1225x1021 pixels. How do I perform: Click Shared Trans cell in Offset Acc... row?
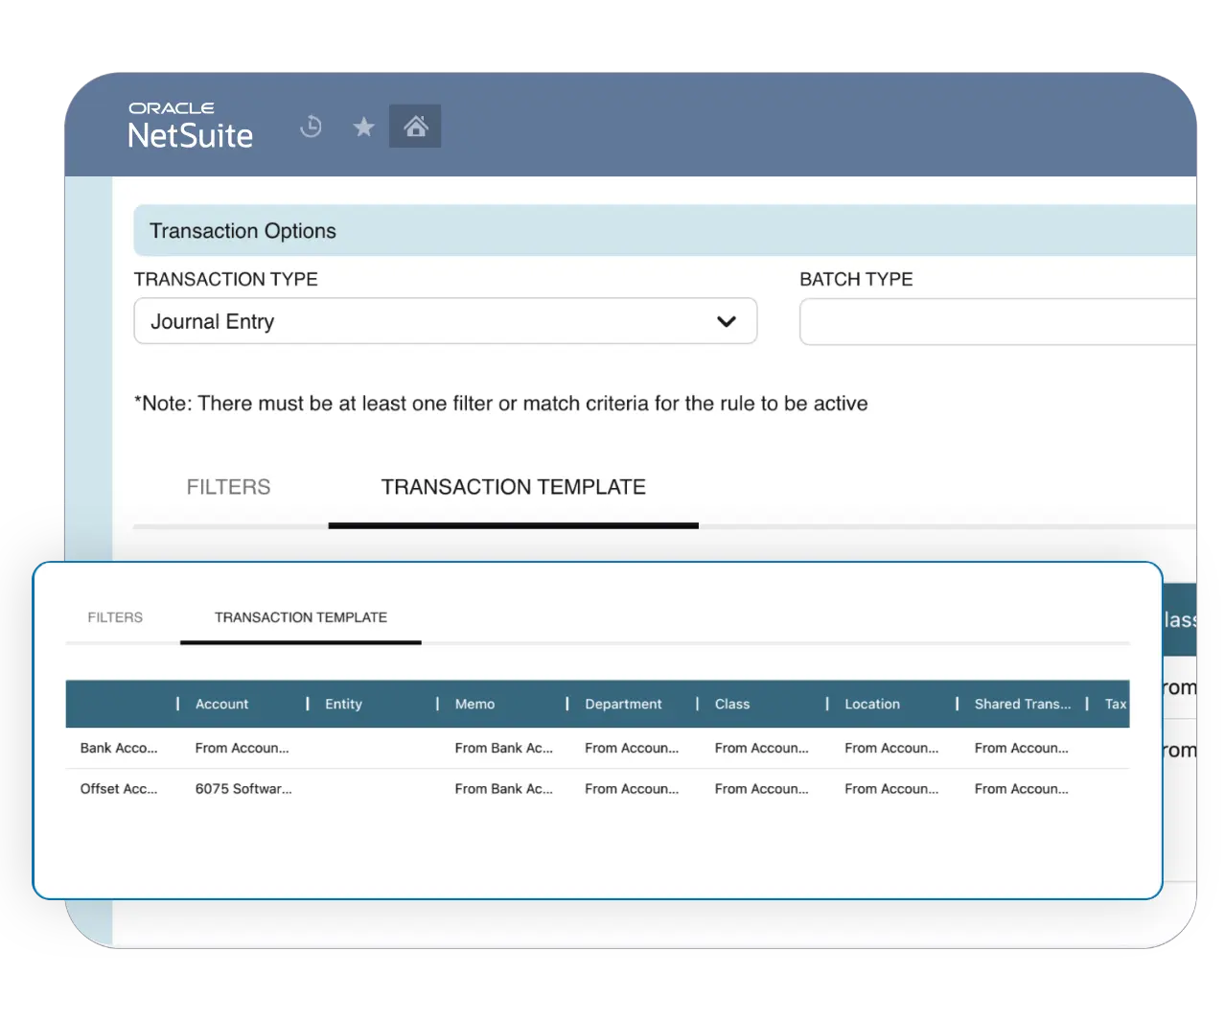click(x=1021, y=789)
